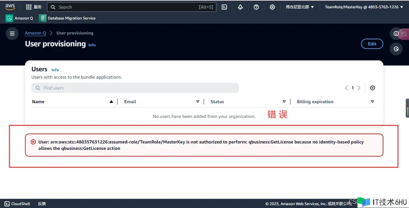This screenshot has width=409, height=208.
Task: Click the 反馈 feedback link in the footer
Action: point(42,204)
